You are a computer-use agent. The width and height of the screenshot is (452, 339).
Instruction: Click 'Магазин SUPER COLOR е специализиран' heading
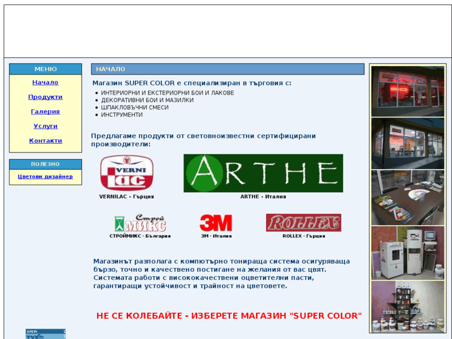(191, 83)
